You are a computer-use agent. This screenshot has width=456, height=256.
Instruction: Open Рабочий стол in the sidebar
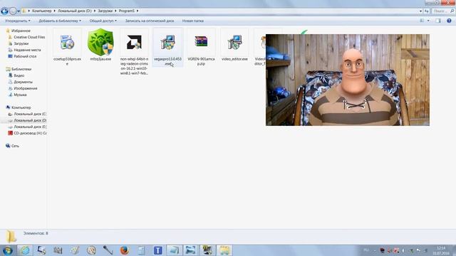[x=25, y=56]
